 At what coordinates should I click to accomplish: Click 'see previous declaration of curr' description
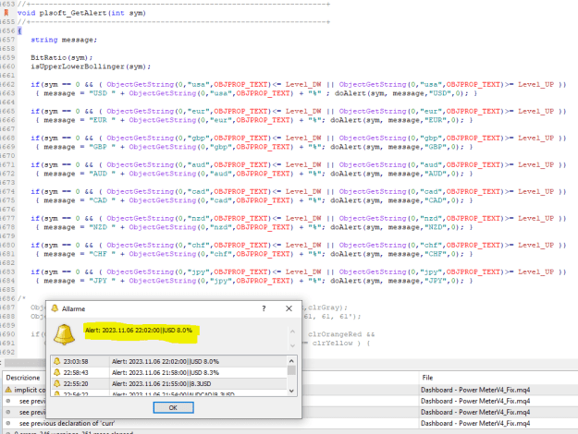[x=67, y=423]
